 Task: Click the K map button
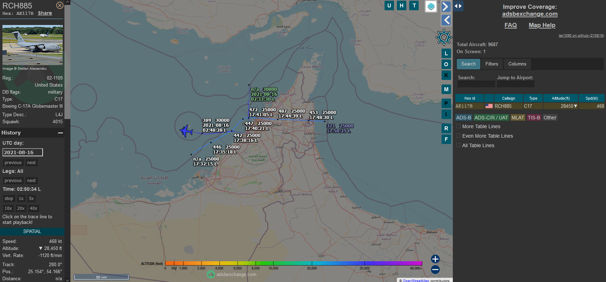pos(446,75)
